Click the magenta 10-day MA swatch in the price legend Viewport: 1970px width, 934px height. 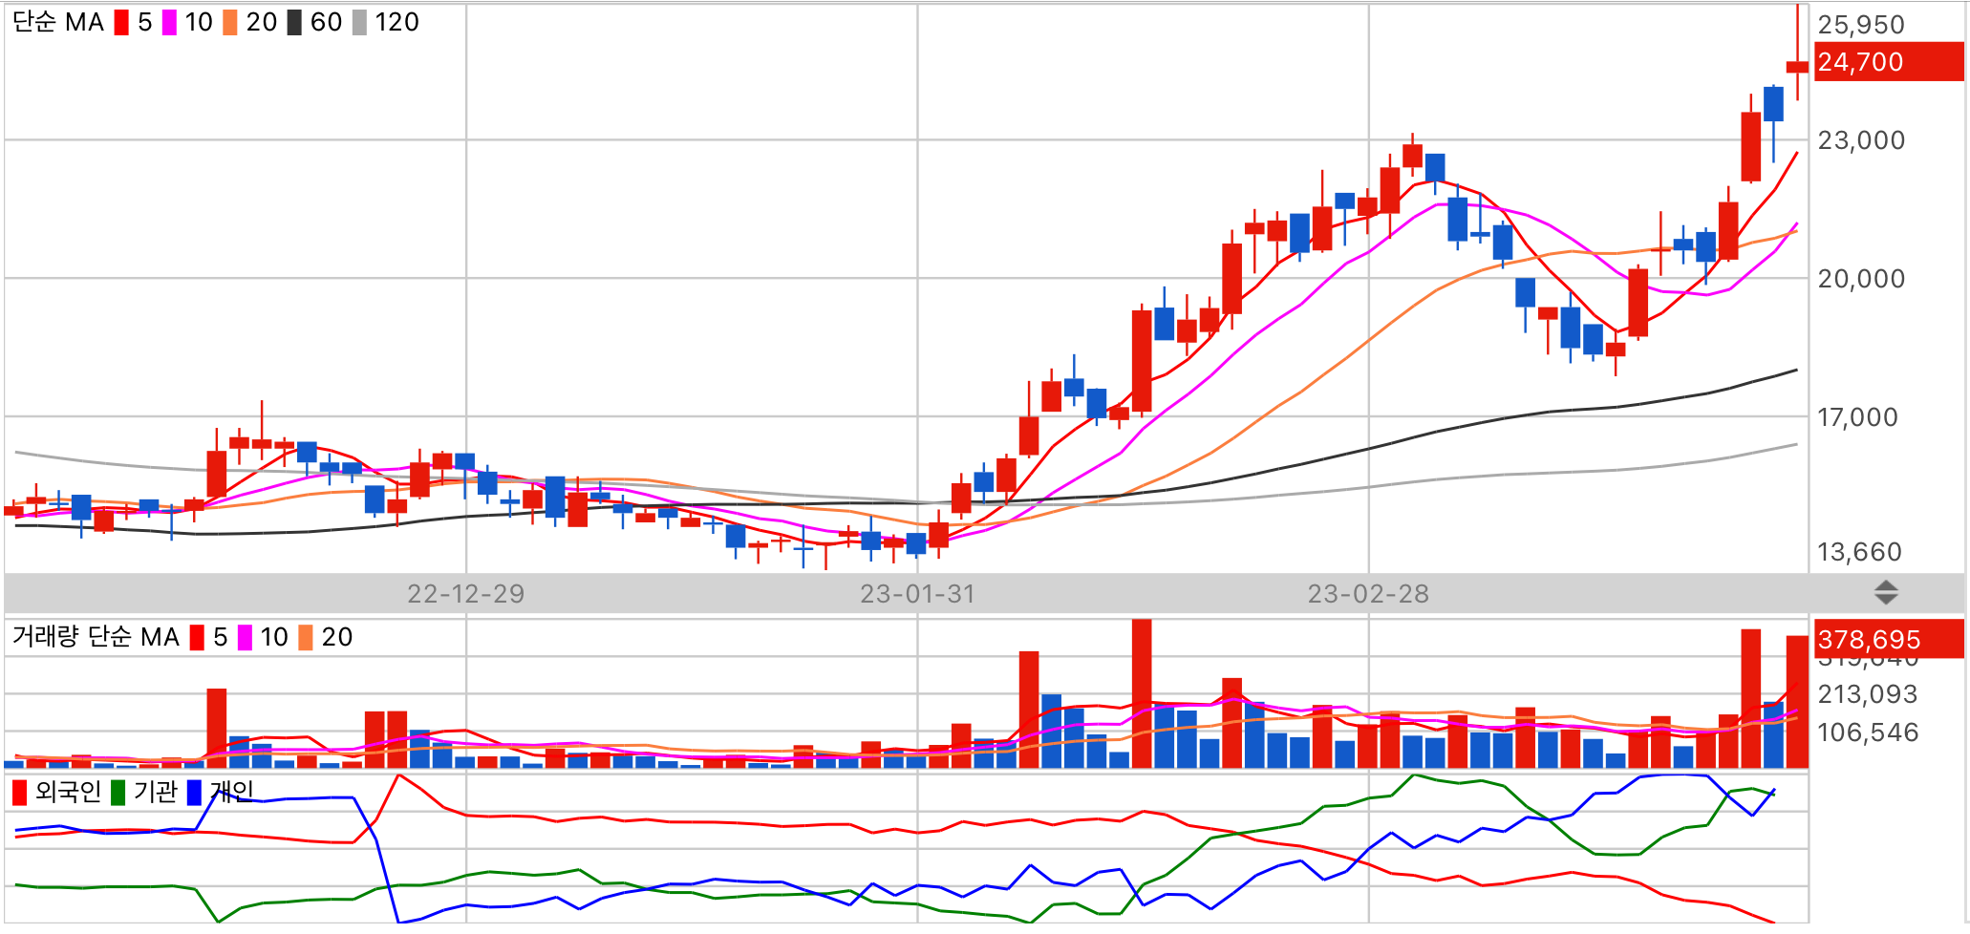pos(169,23)
